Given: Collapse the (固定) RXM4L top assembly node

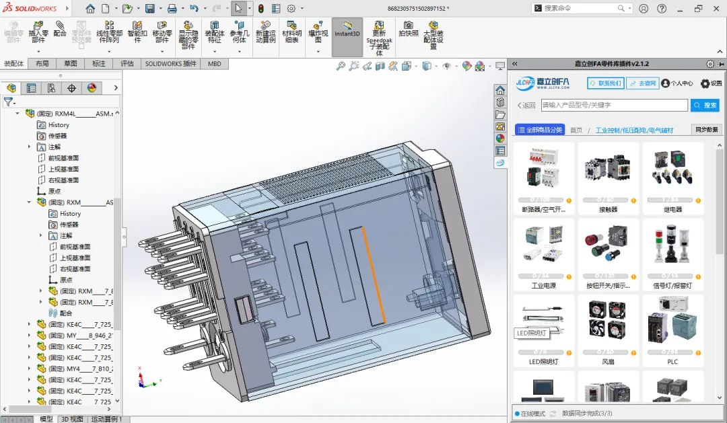Looking at the screenshot, I should pos(18,114).
